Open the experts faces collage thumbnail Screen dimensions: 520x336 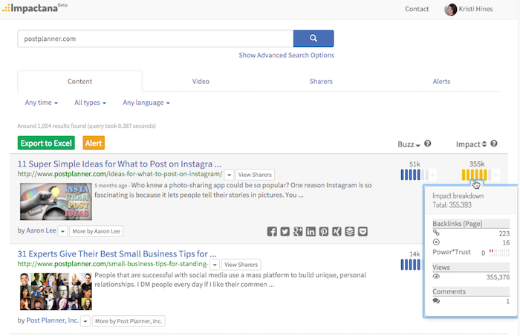56,291
